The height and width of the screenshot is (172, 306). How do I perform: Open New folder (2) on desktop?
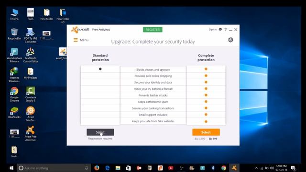[x=63, y=16]
